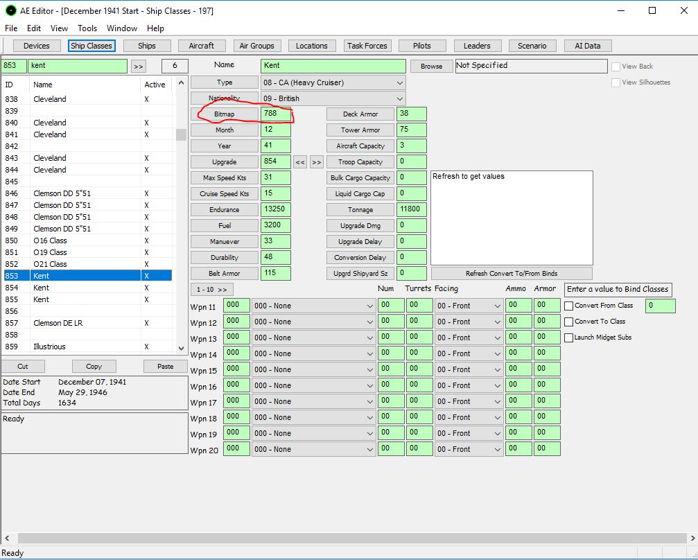
Task: Select row 838 Cleveland in the list
Action: coord(88,99)
